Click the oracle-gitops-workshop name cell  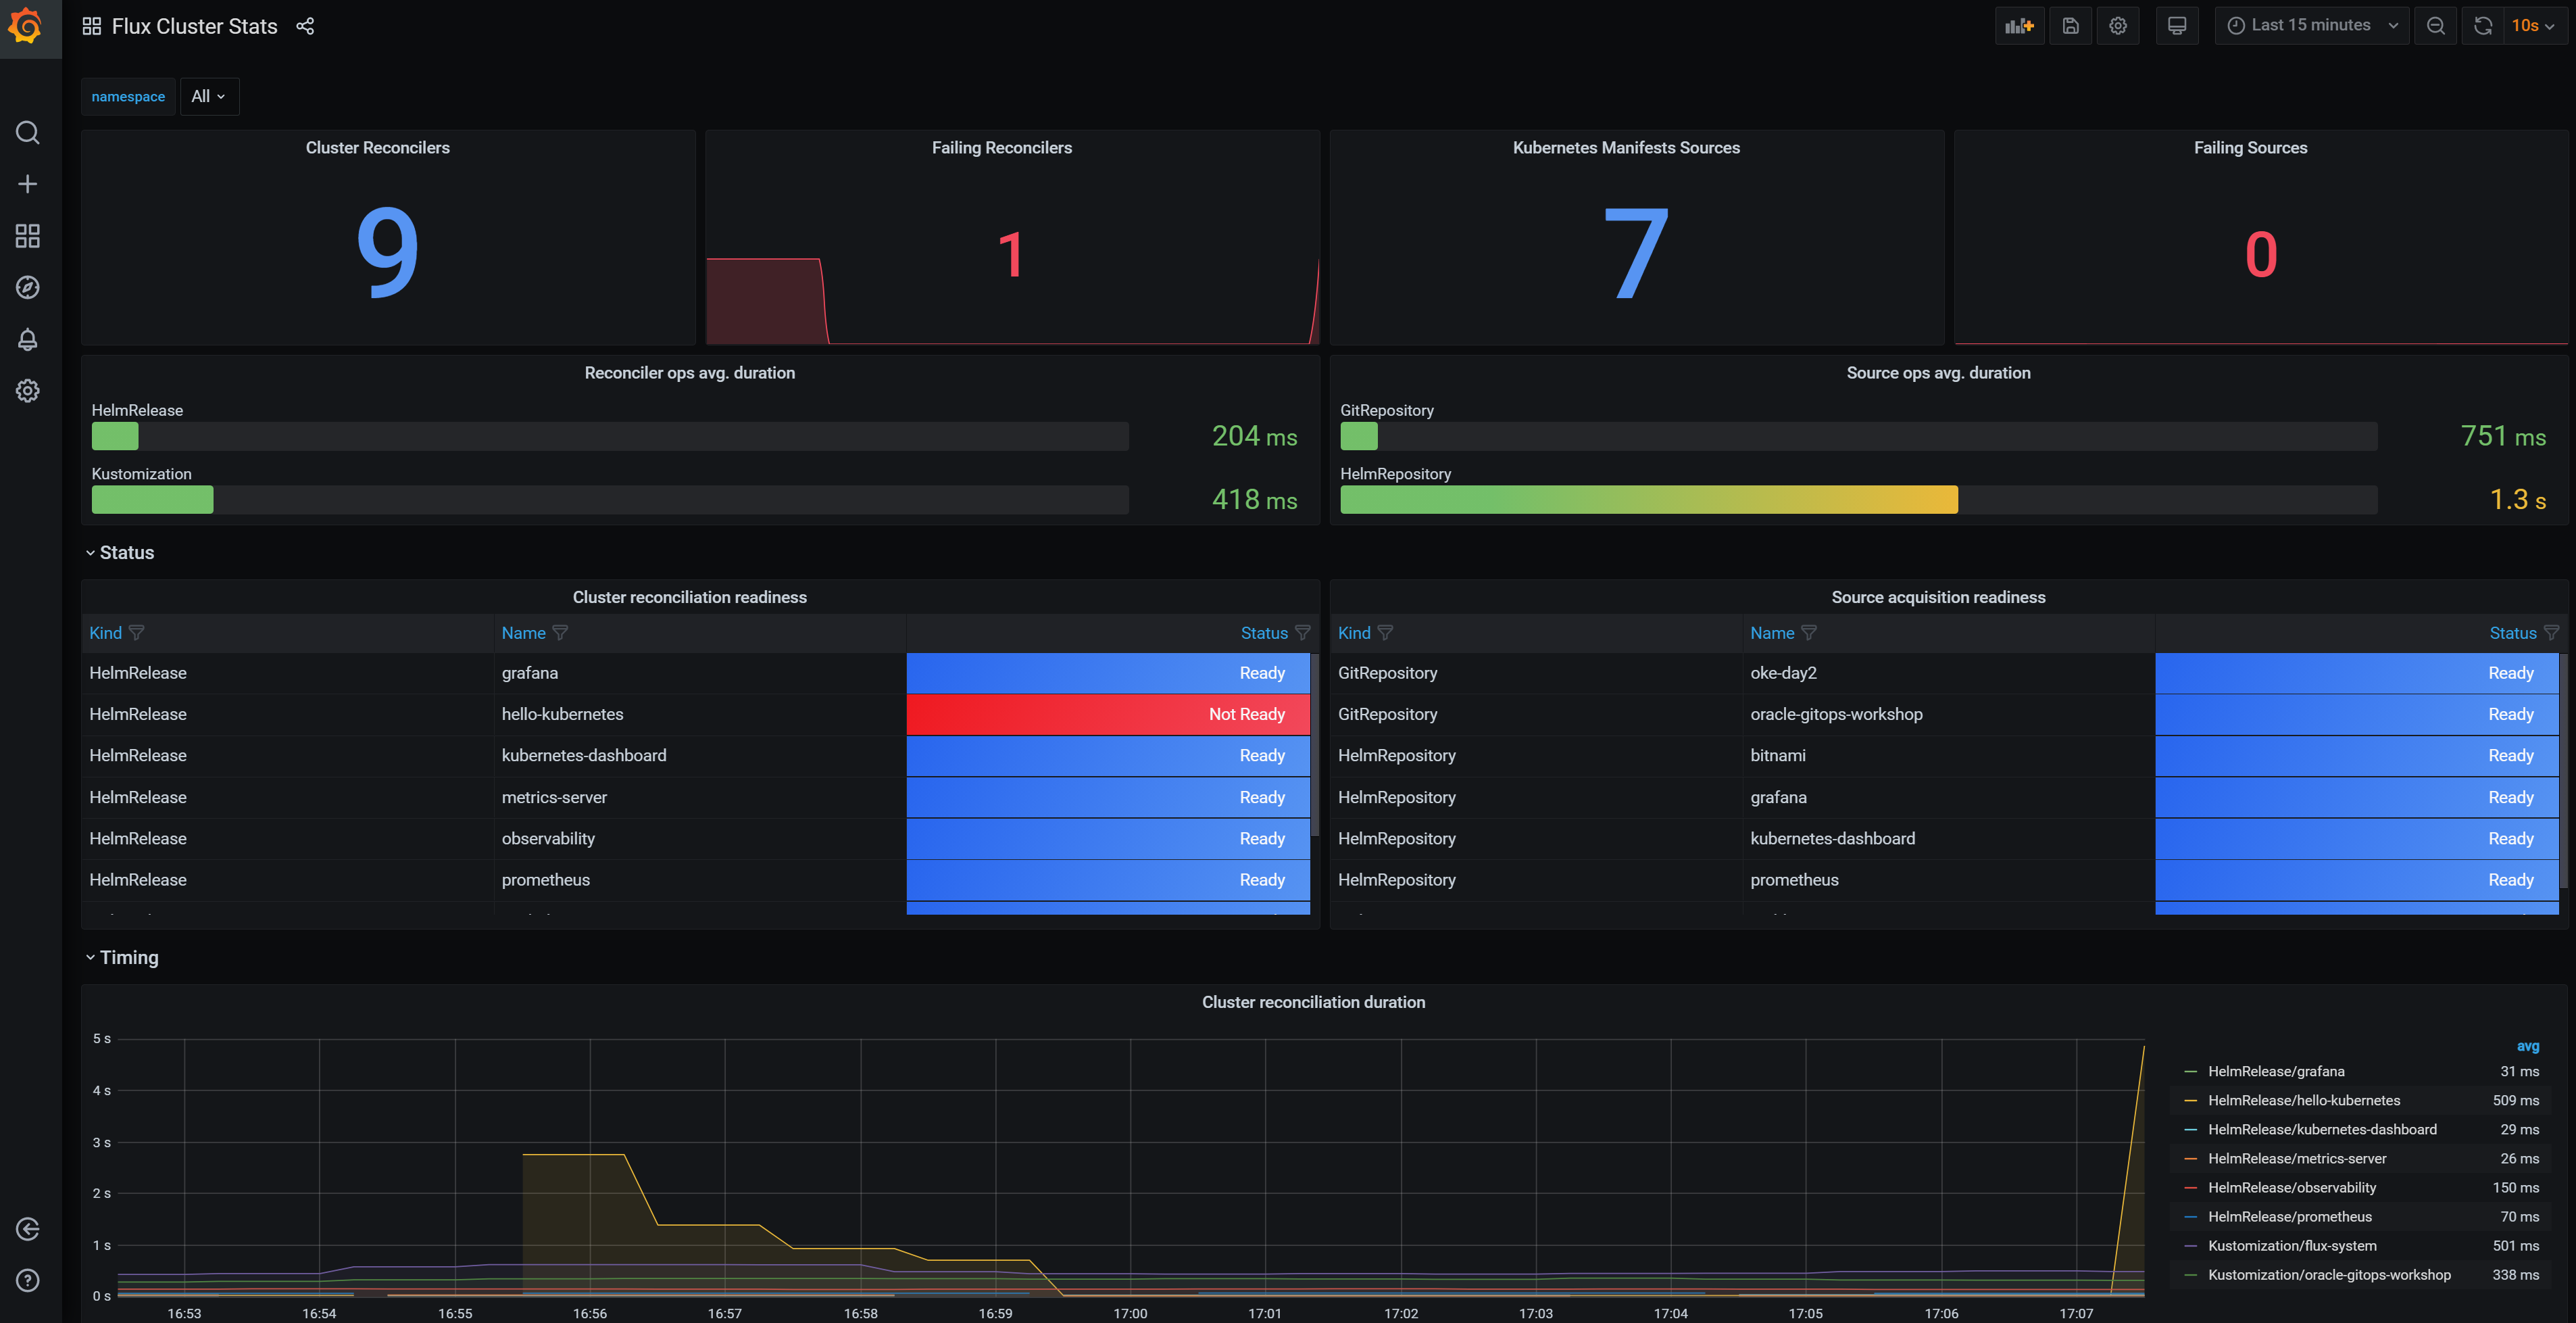coord(1947,713)
